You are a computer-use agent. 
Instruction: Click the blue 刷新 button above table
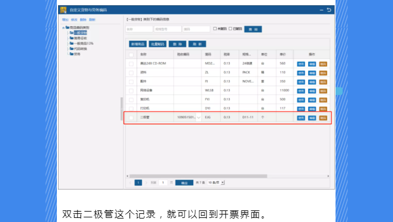click(197, 44)
